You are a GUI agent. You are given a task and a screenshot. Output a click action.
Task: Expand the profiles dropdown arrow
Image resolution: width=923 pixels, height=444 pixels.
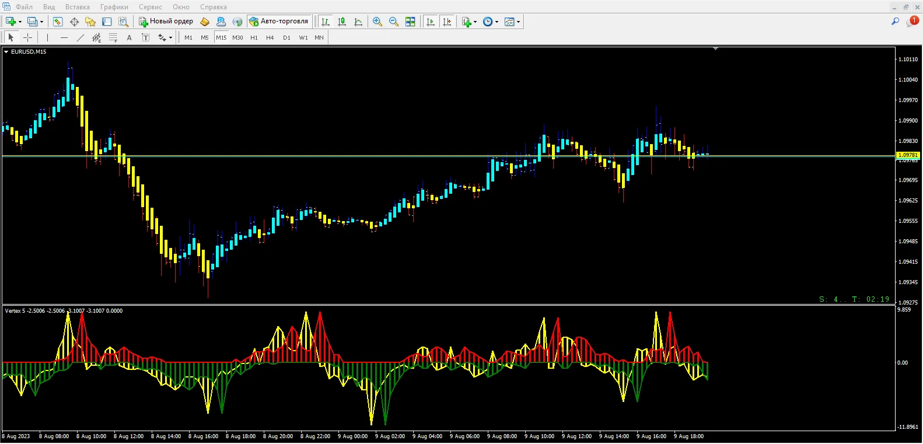pyautogui.click(x=41, y=22)
